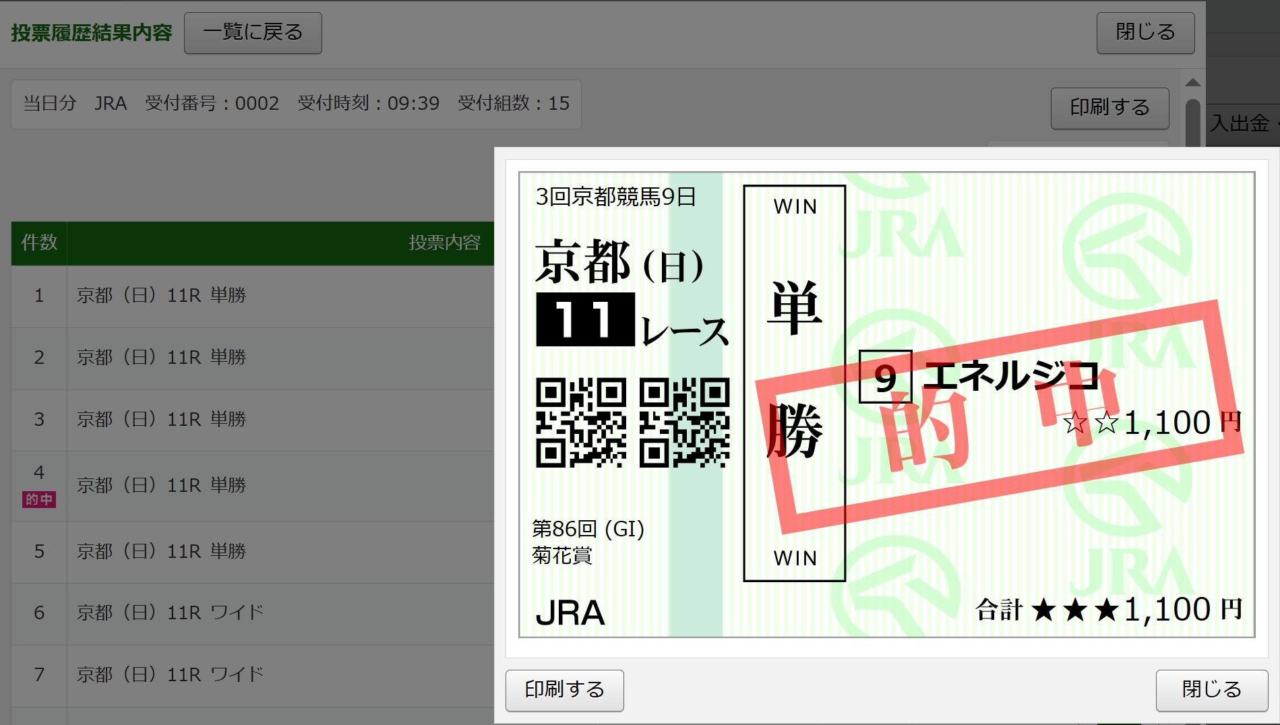Close the ticket popup with 閉じる
Viewport: 1280px width, 725px height.
point(1211,690)
